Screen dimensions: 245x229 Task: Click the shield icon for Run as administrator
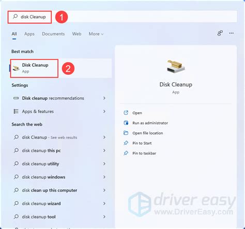pos(126,123)
